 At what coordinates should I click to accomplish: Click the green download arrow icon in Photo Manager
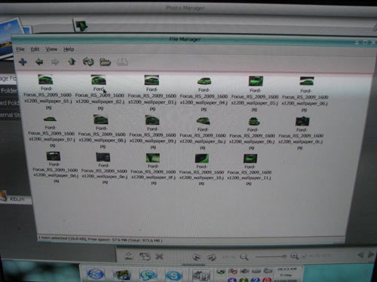click(x=81, y=26)
